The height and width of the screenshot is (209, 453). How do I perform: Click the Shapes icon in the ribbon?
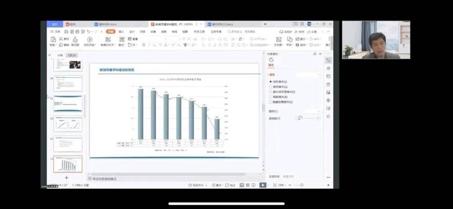click(289, 40)
